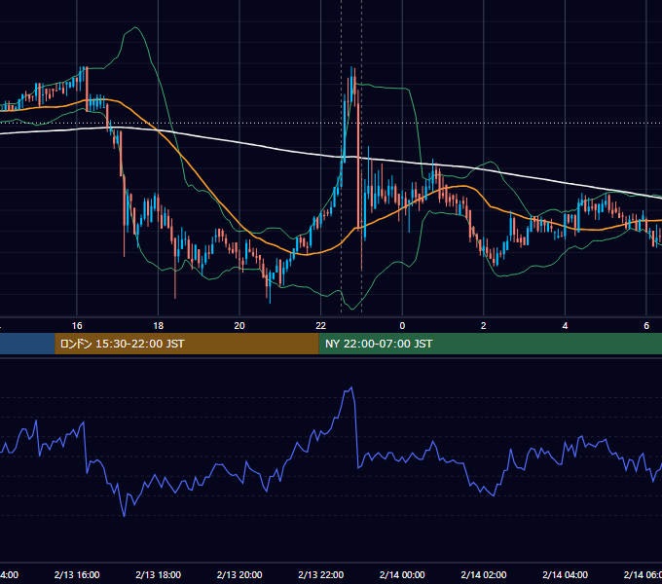Click the '20' hour label on price chart axis

(239, 326)
